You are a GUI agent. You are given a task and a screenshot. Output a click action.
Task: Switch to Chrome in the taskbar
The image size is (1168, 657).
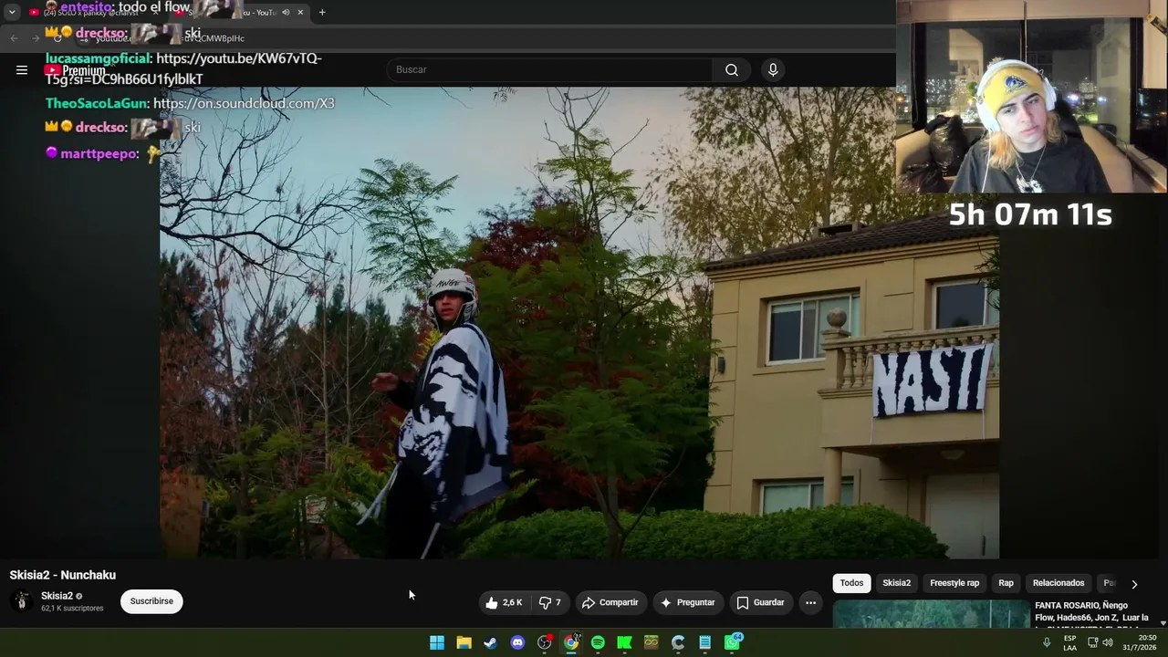(x=571, y=642)
